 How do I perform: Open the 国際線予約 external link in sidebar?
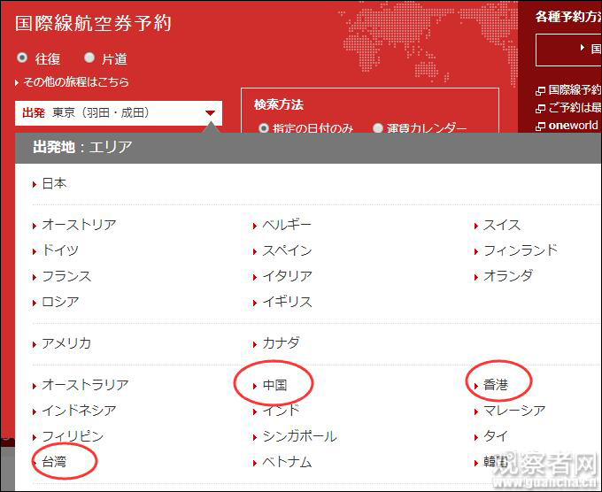575,89
